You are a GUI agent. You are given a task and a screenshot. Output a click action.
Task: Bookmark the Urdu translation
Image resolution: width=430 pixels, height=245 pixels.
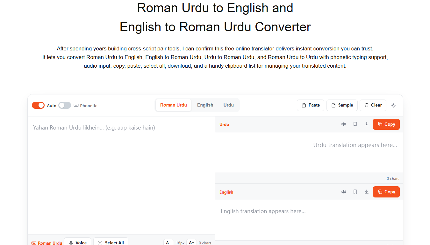pos(355,124)
